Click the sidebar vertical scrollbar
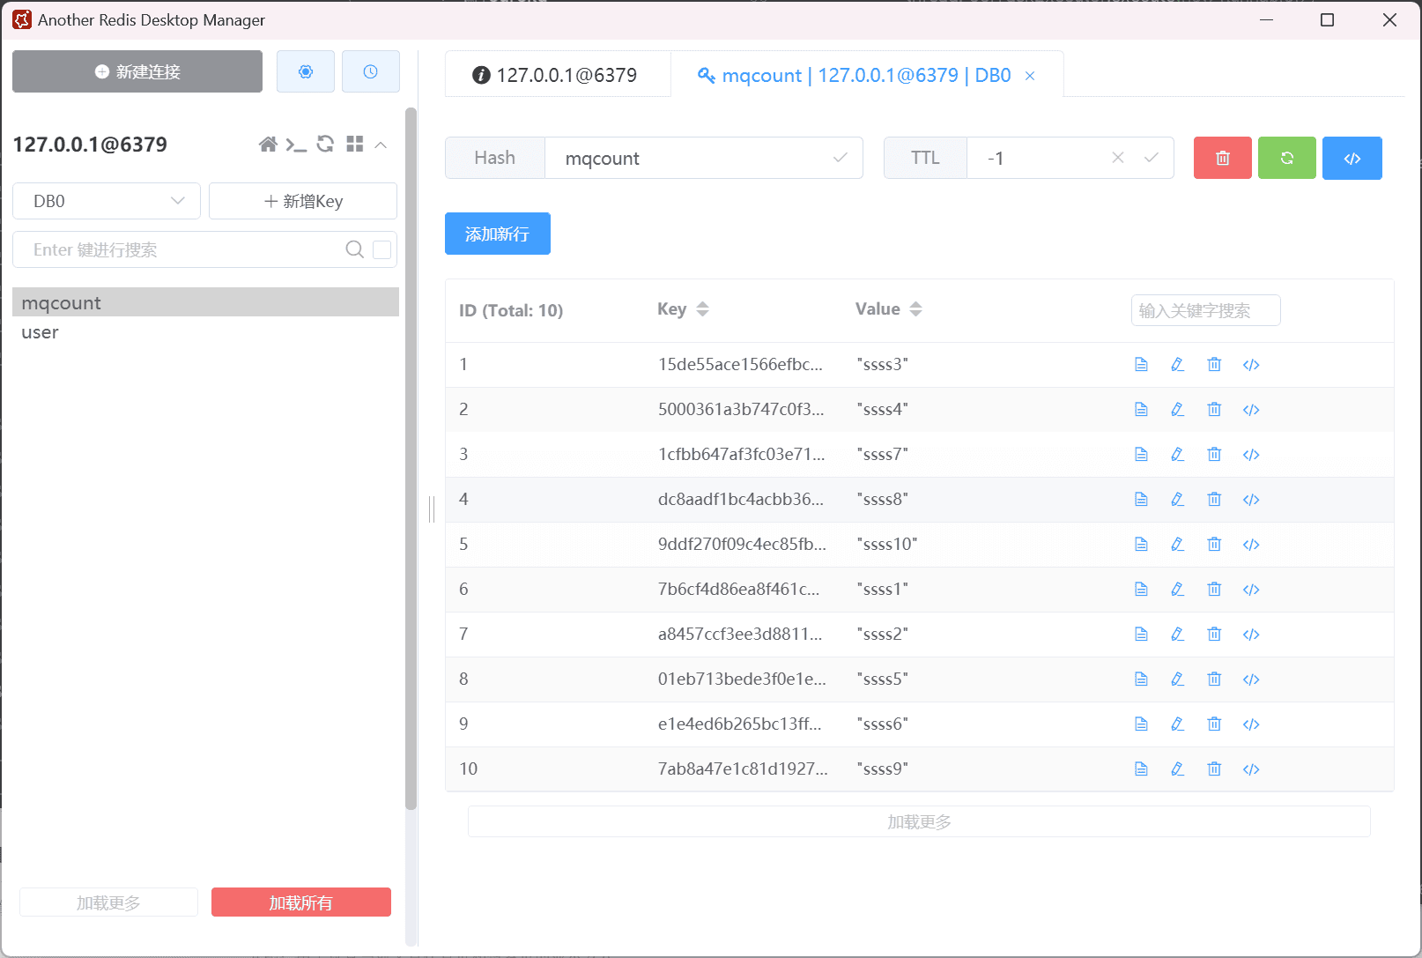Screen dimensions: 1422x958 tap(411, 458)
